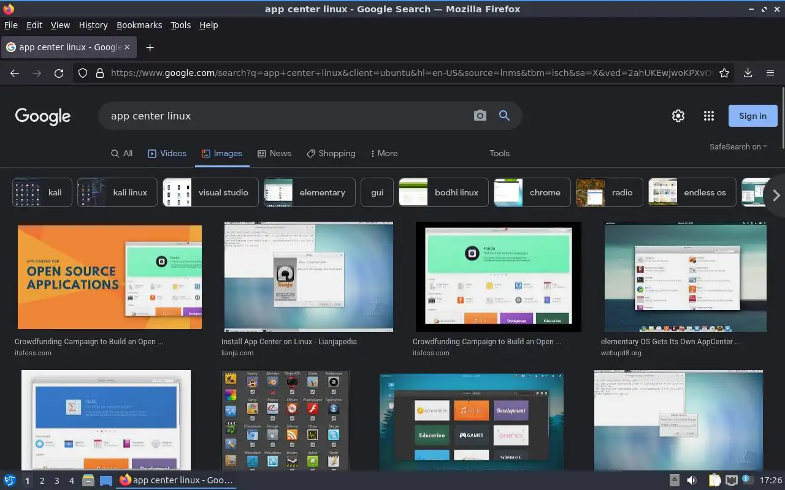Bookmark this page with the star

[724, 73]
